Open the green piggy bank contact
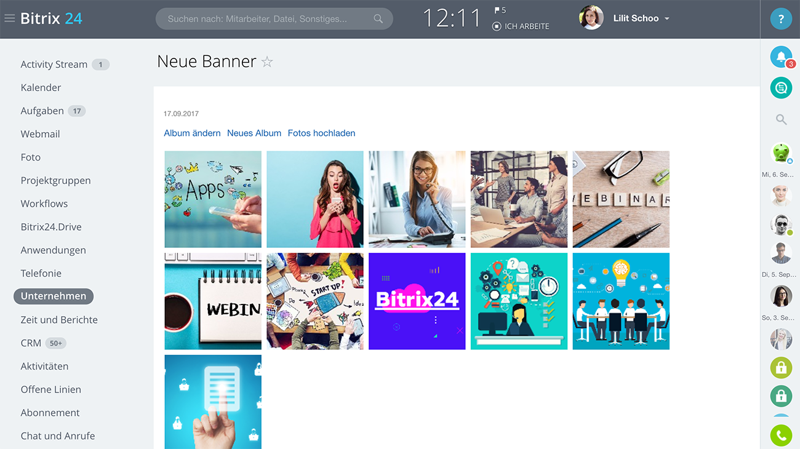This screenshot has width=800, height=449. pos(781,153)
